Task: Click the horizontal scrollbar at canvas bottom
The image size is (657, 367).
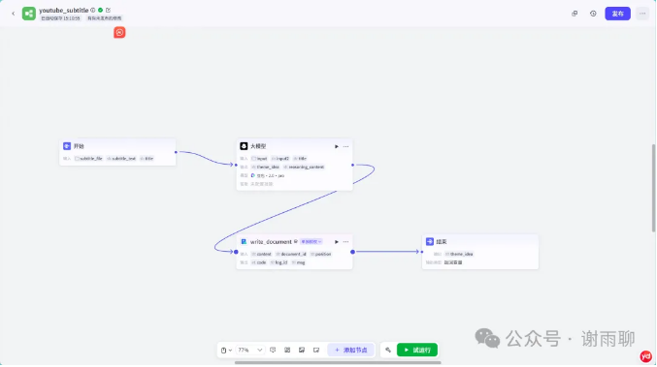Action: 338,363
